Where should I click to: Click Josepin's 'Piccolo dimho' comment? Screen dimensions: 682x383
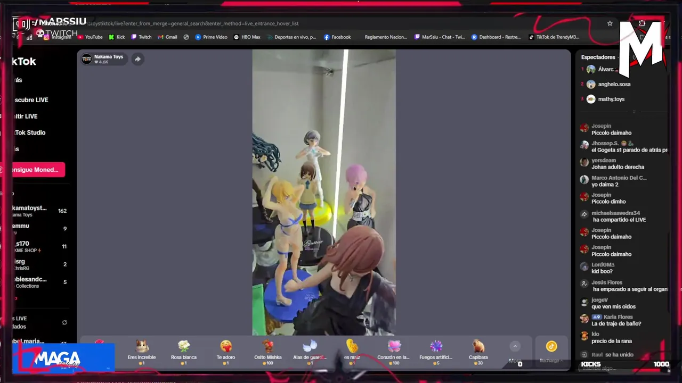click(604, 198)
